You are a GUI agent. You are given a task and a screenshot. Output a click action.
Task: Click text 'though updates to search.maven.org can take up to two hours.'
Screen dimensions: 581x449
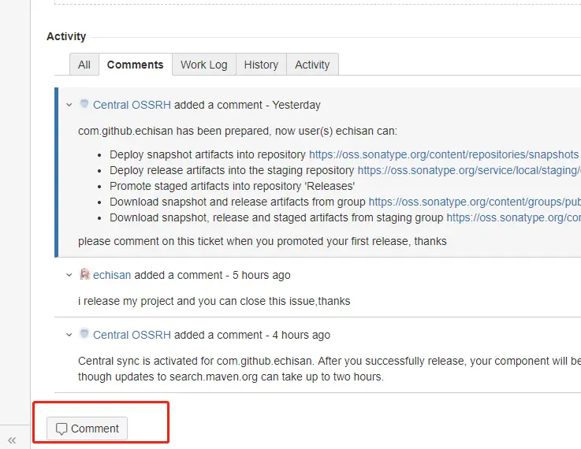231,377
